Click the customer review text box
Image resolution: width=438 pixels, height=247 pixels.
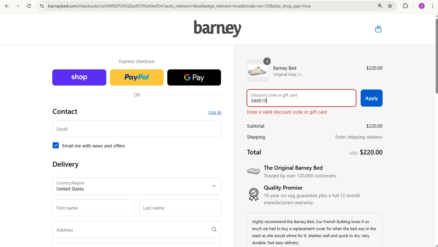point(314,230)
